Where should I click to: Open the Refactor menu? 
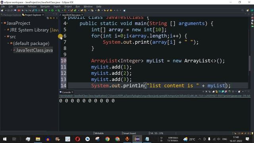32,6
